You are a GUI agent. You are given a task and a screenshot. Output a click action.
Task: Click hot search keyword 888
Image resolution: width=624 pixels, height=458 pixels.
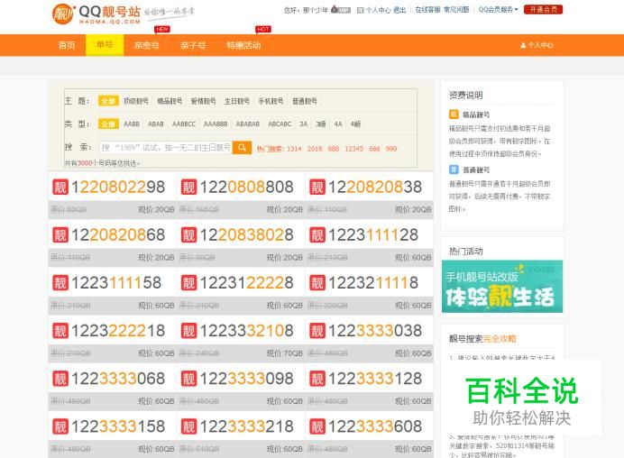(x=334, y=149)
